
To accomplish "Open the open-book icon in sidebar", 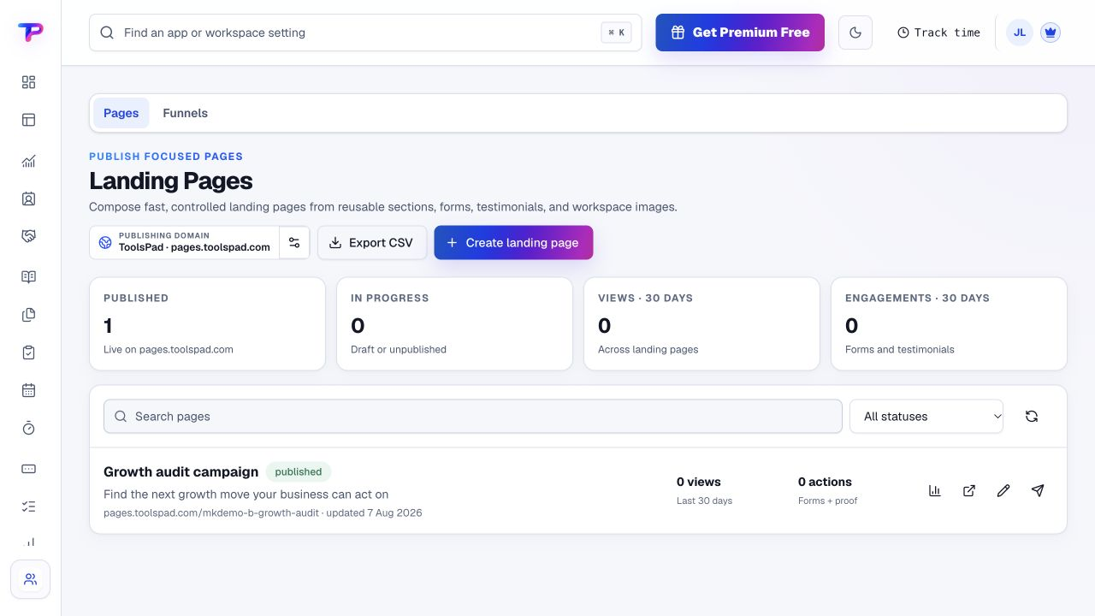I will tap(28, 277).
